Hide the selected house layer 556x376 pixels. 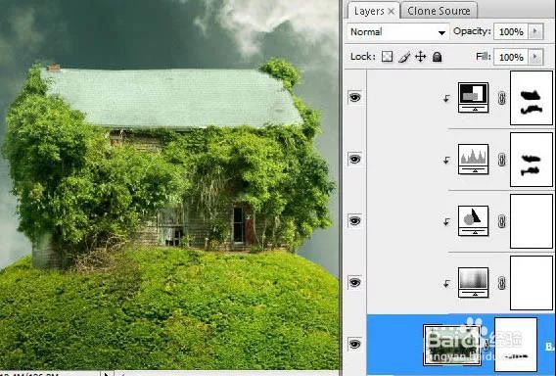coord(355,344)
